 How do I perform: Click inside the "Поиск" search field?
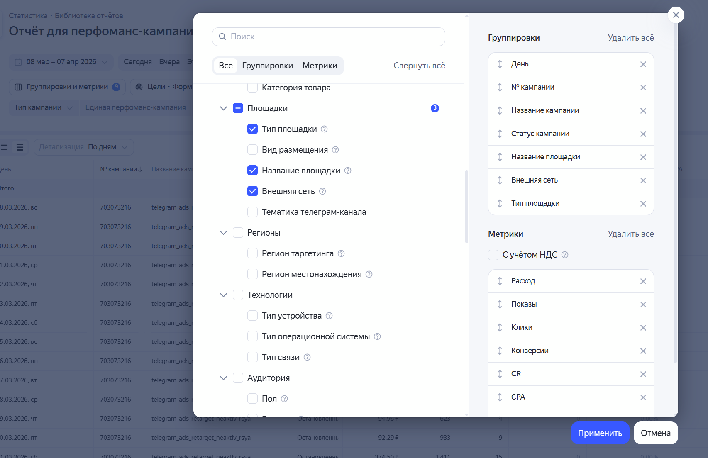[328, 37]
